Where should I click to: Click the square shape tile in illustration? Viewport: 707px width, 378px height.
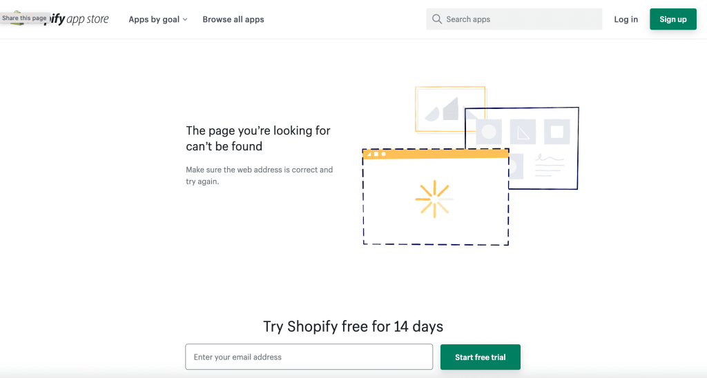[557, 132]
